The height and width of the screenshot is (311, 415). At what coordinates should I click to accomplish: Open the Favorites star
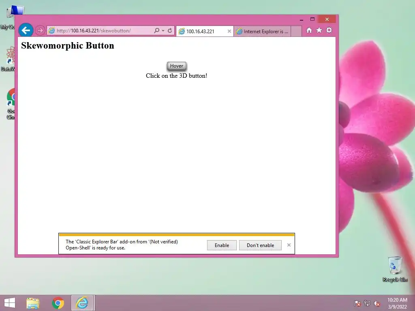[x=319, y=30]
